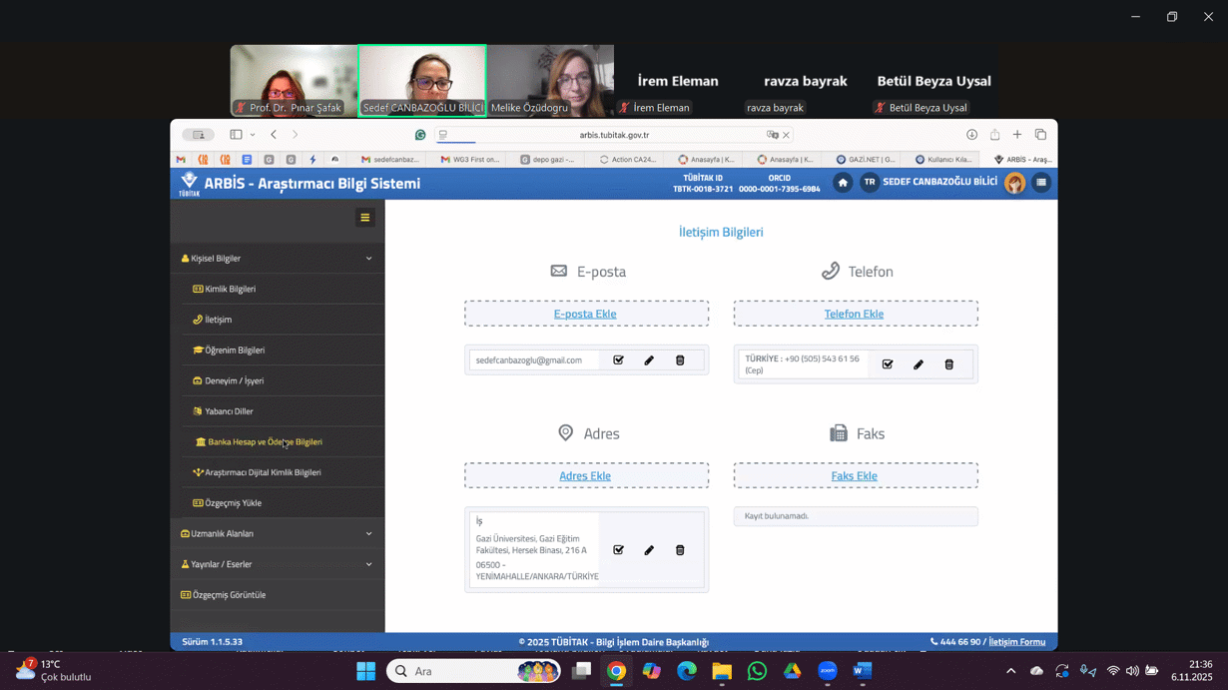Toggle the checkbox for the phone entry
Screen dimensions: 1228x690
pyautogui.click(x=888, y=364)
